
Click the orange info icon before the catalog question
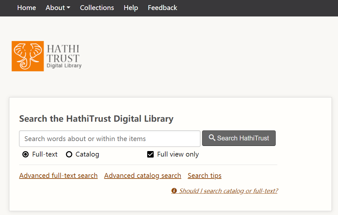[174, 190]
